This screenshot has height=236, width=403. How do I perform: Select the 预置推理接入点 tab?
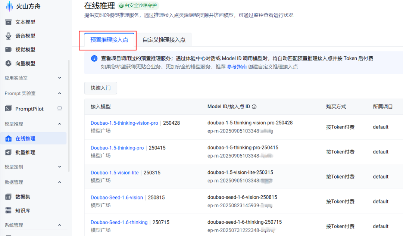tap(109, 40)
